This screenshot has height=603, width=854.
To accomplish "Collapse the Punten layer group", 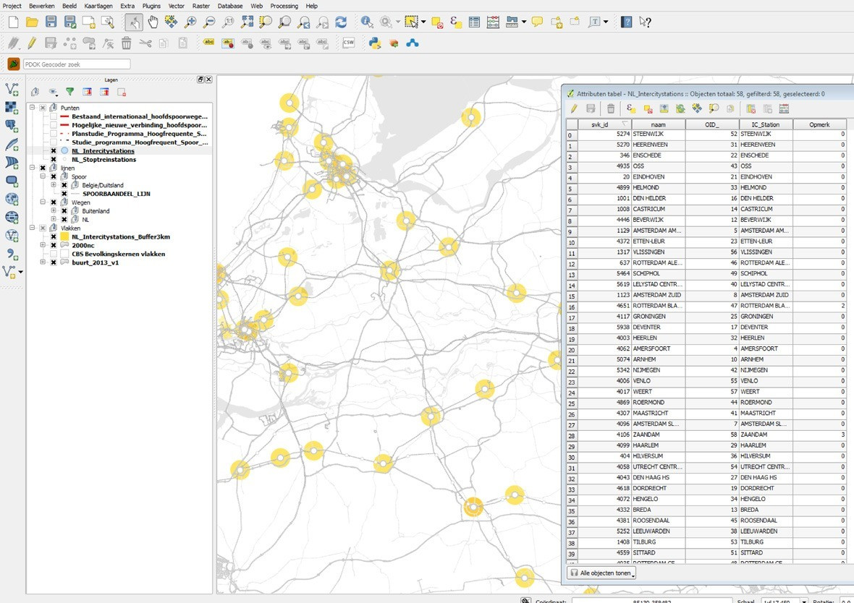I will click(x=32, y=108).
